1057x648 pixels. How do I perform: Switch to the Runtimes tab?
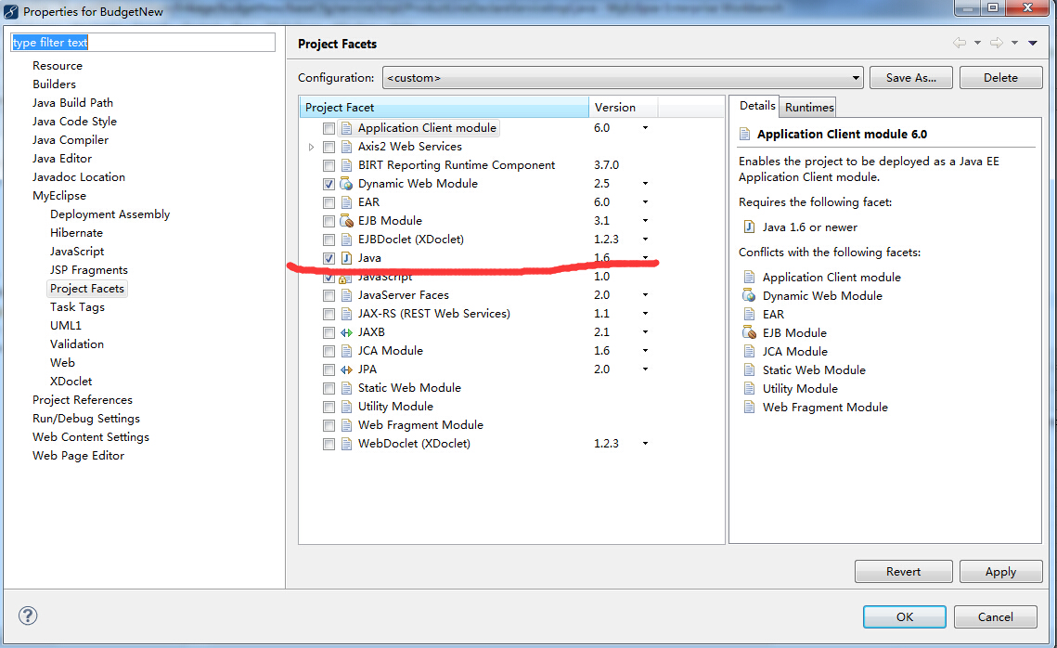coord(809,107)
